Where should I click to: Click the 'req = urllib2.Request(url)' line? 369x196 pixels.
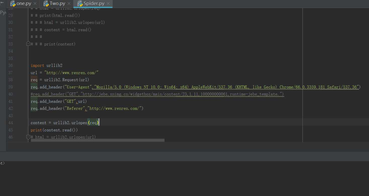[60, 80]
